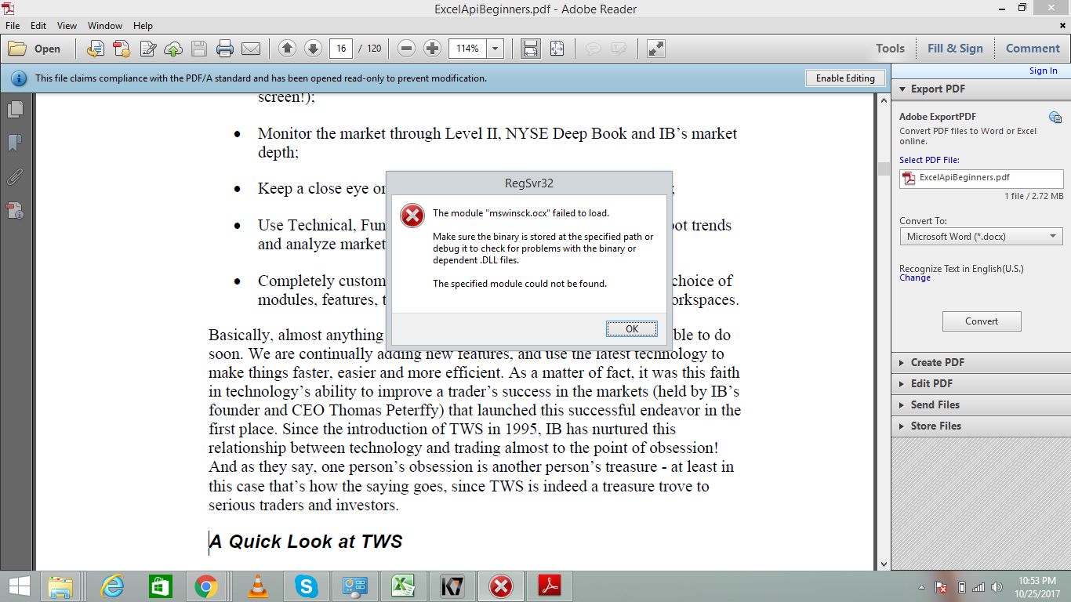Open Skype from taskbar

pos(307,586)
